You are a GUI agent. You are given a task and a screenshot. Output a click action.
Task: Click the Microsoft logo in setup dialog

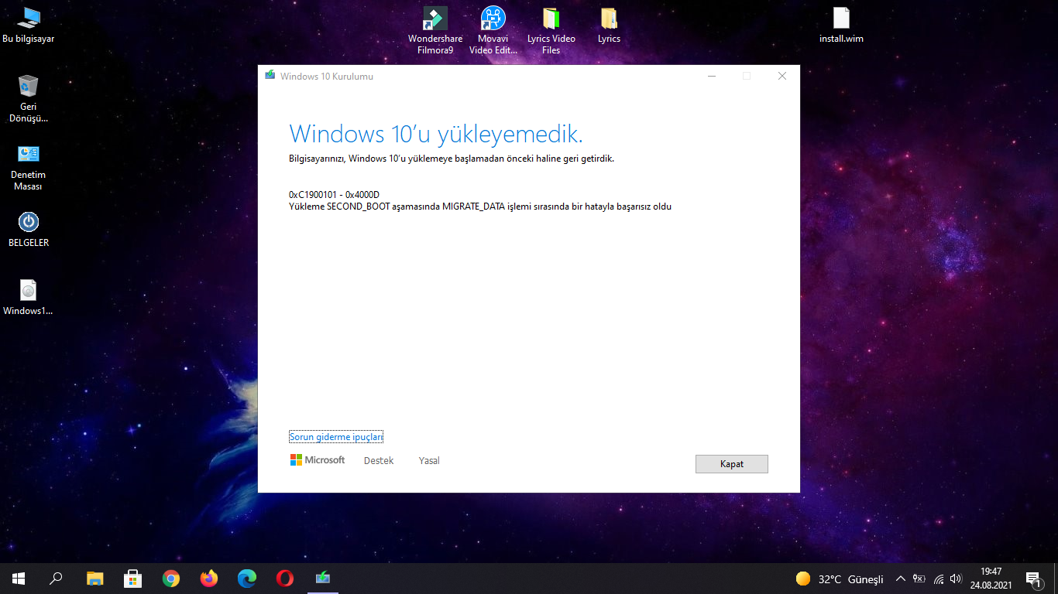tap(318, 459)
